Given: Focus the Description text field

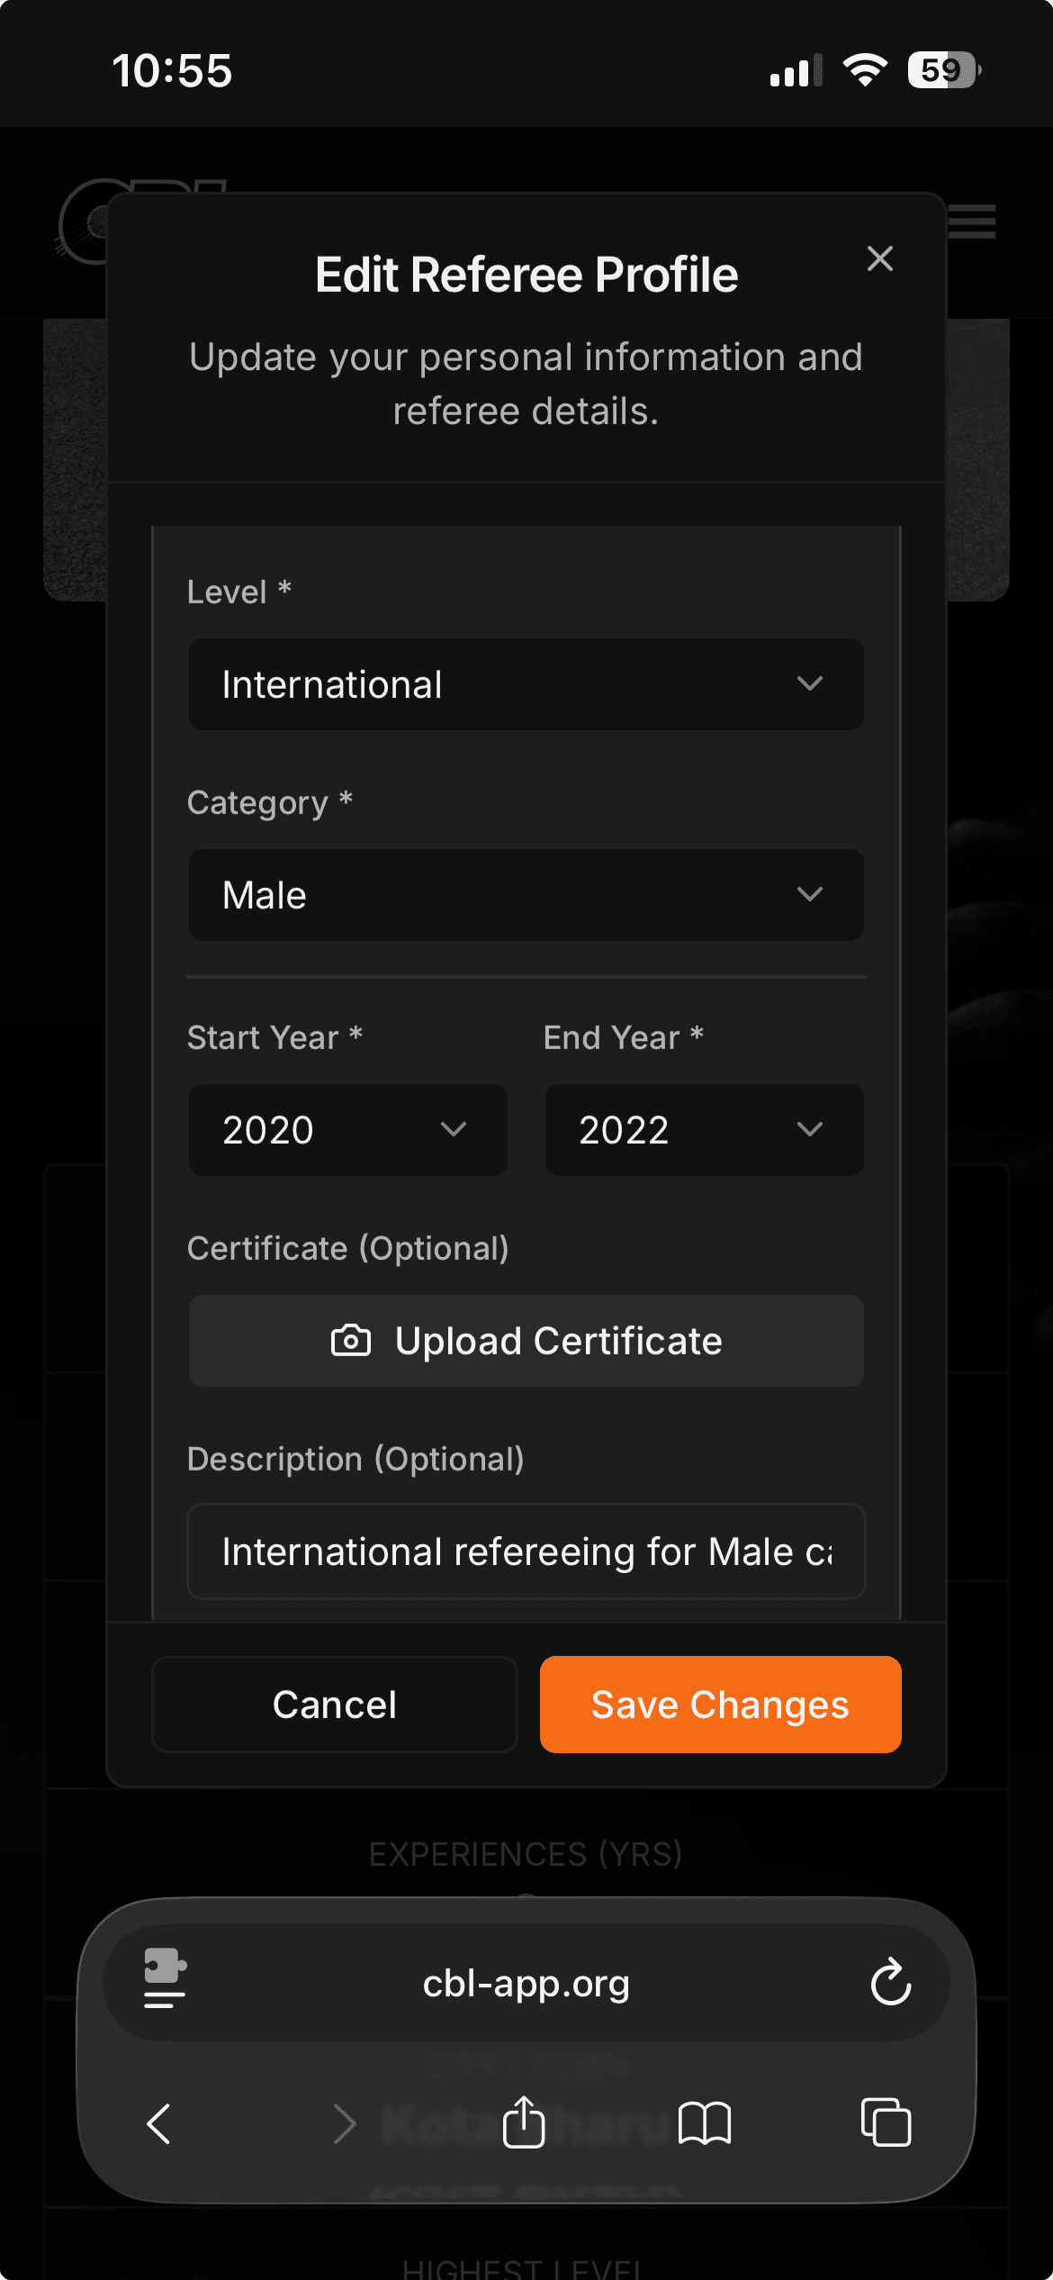Looking at the screenshot, I should tap(526, 1552).
